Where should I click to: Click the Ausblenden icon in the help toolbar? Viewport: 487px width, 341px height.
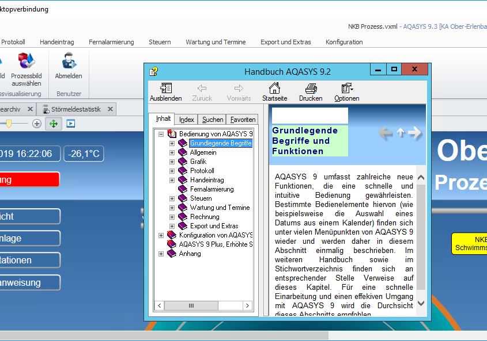[x=166, y=88]
